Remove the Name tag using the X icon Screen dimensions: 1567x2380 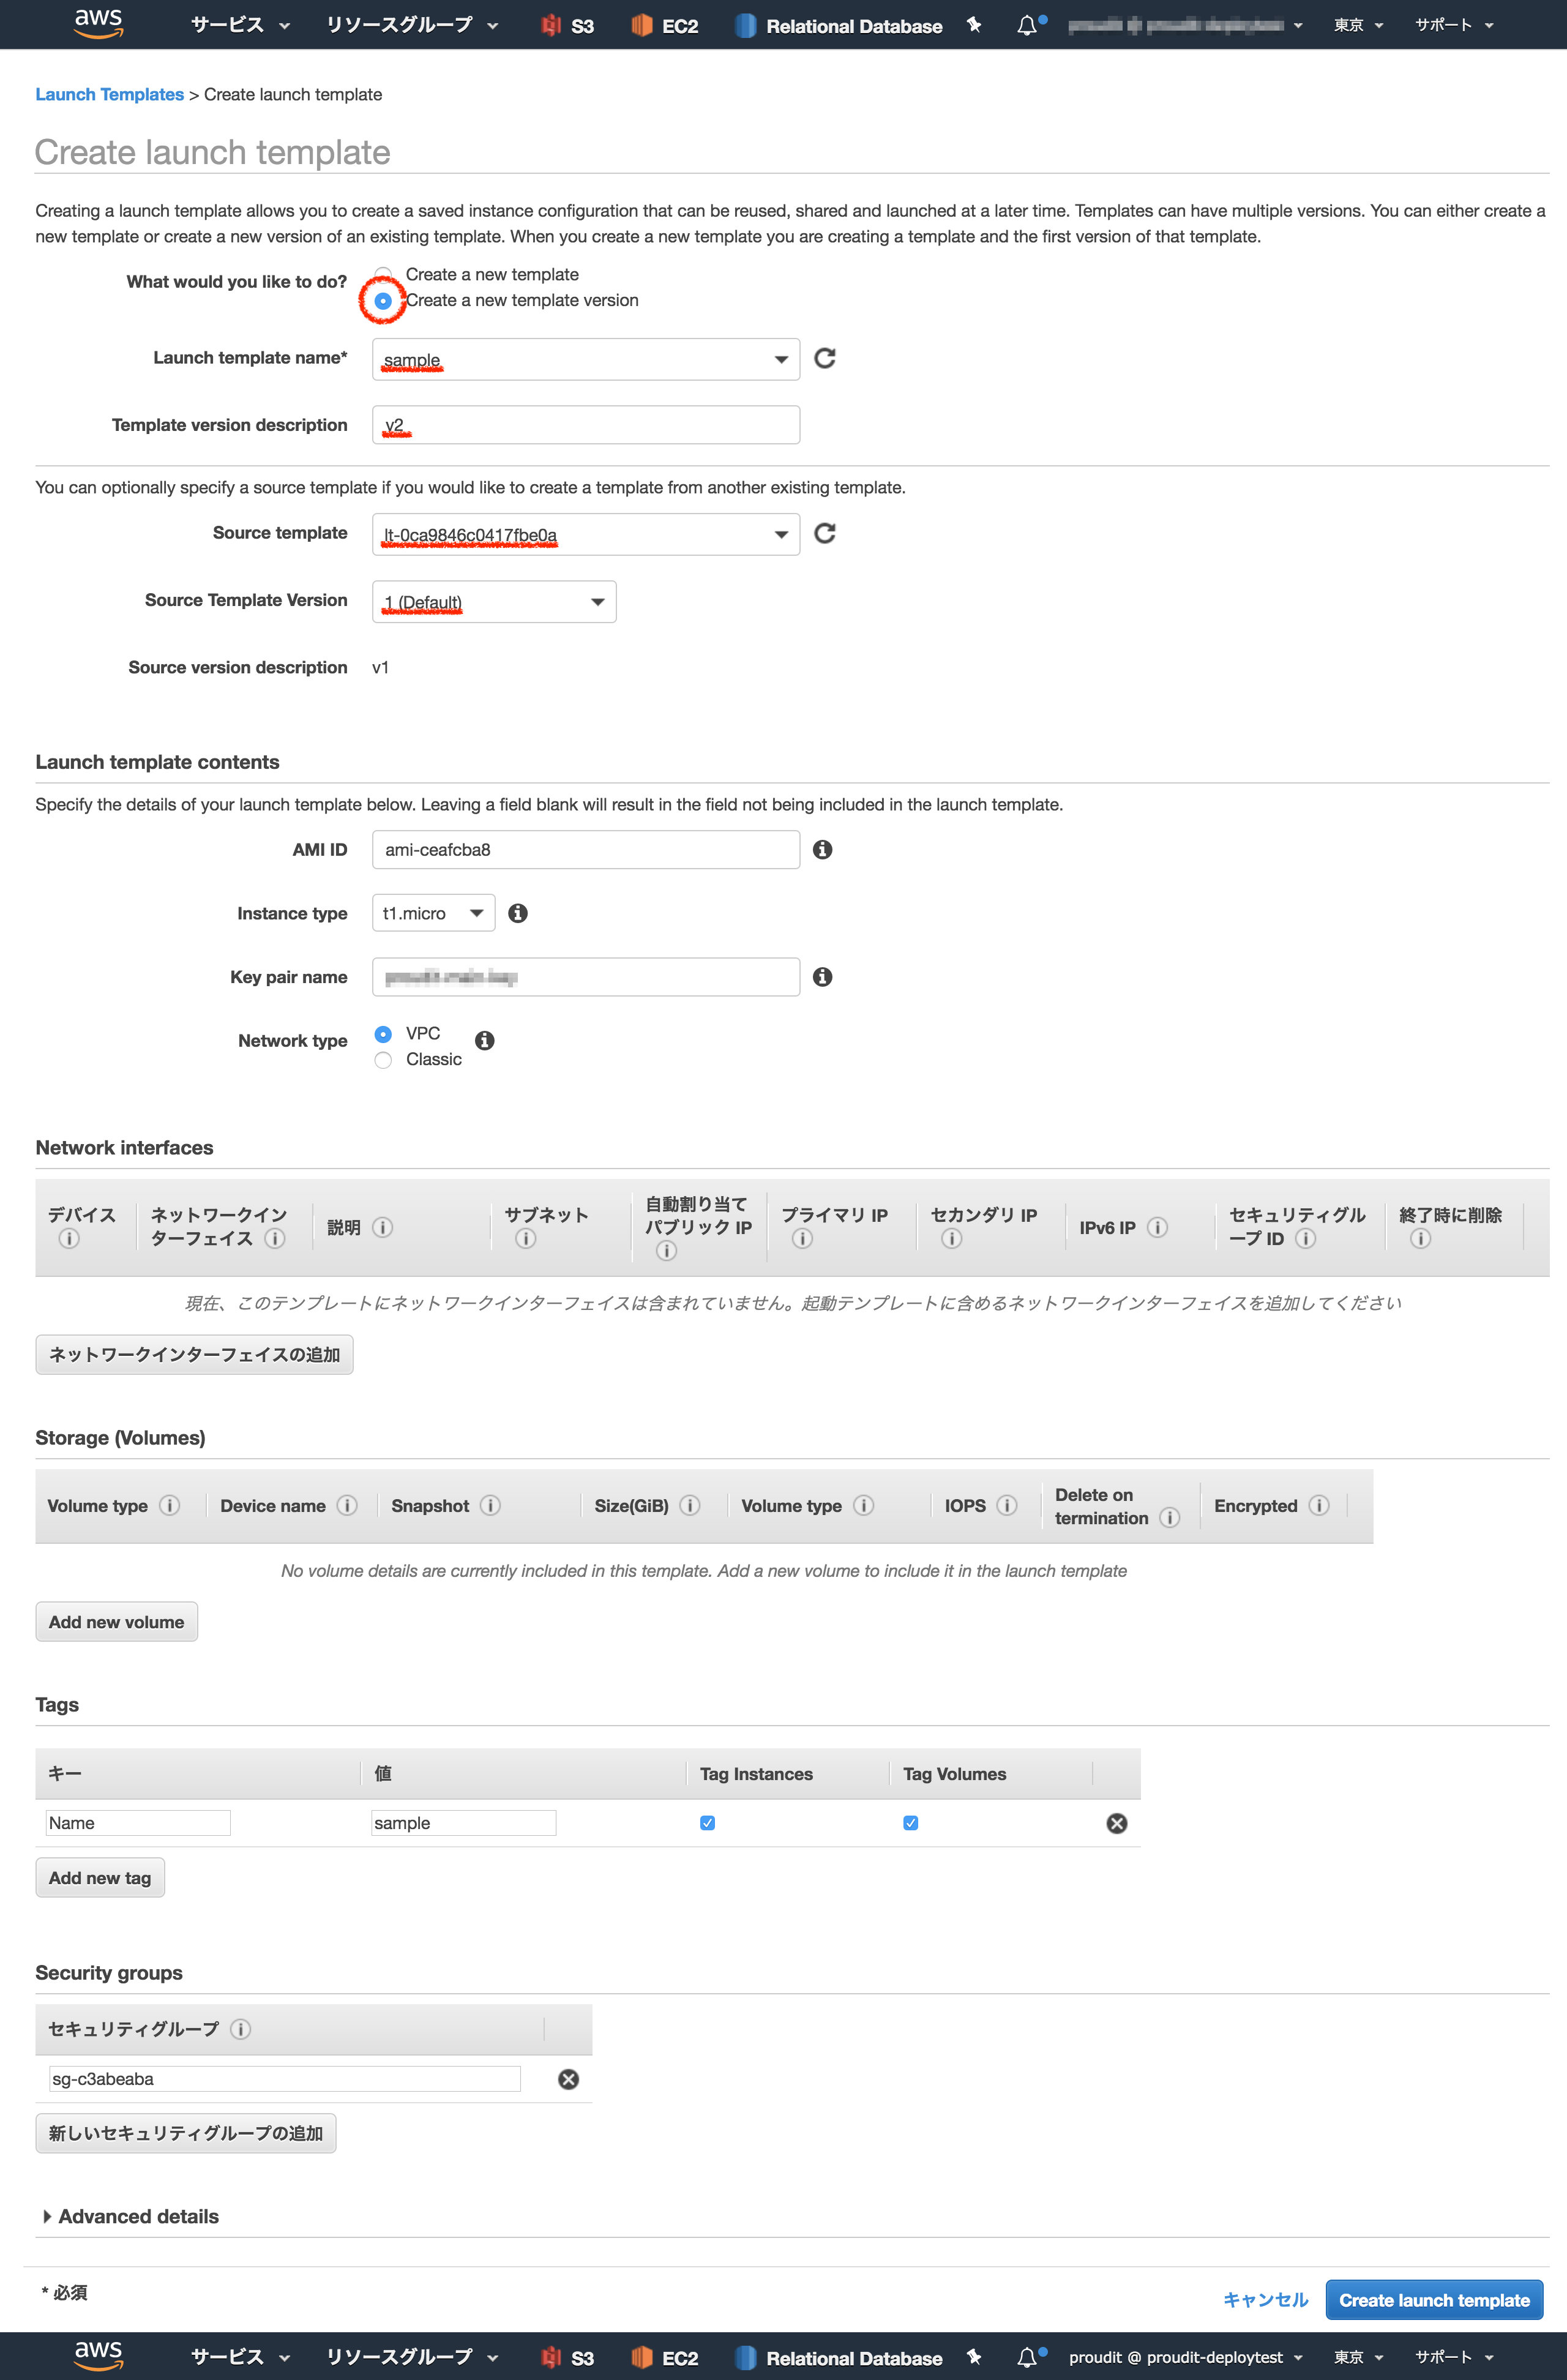coord(1116,1822)
